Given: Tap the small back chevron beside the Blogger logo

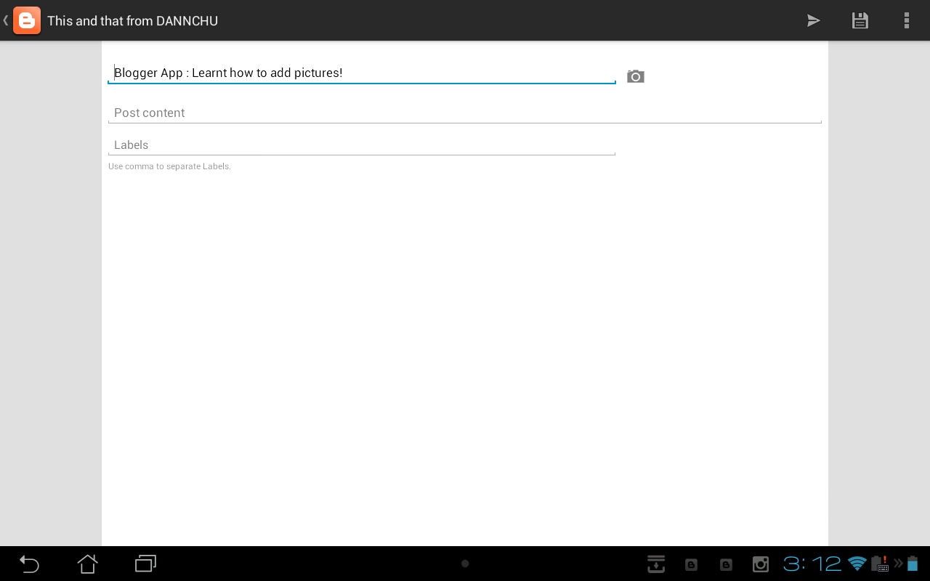Looking at the screenshot, I should coord(6,20).
